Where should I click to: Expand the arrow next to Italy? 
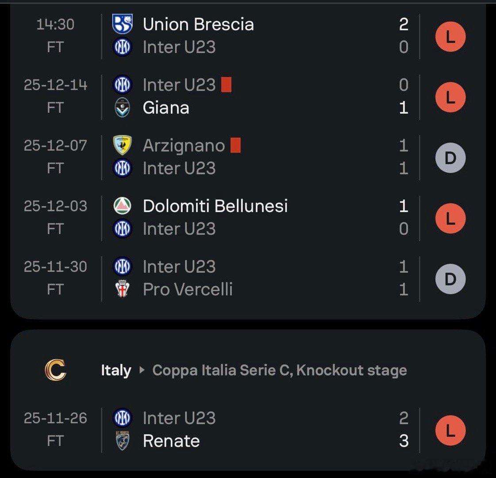[x=142, y=370]
